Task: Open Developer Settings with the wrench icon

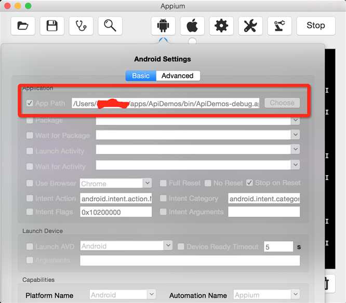Action: click(x=250, y=26)
